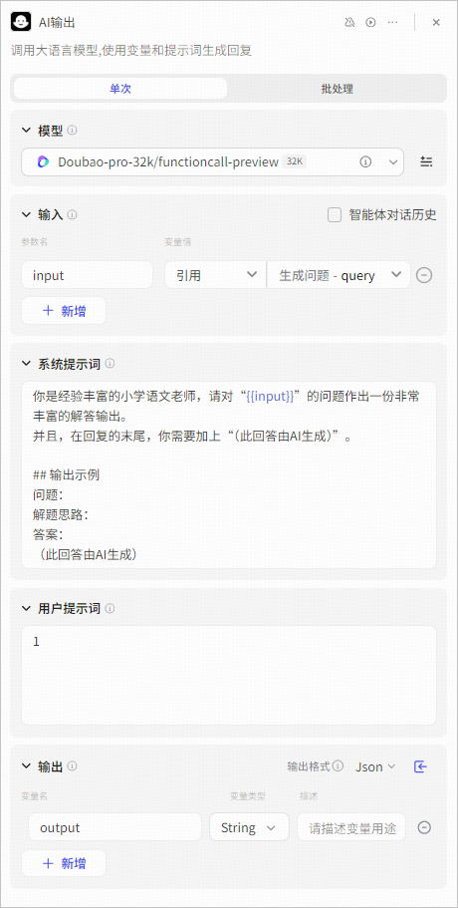The image size is (458, 908).
Task: Collapse the 模型 section
Action: click(26, 131)
